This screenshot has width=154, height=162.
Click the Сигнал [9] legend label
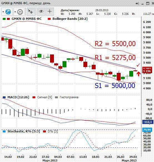point(45,97)
